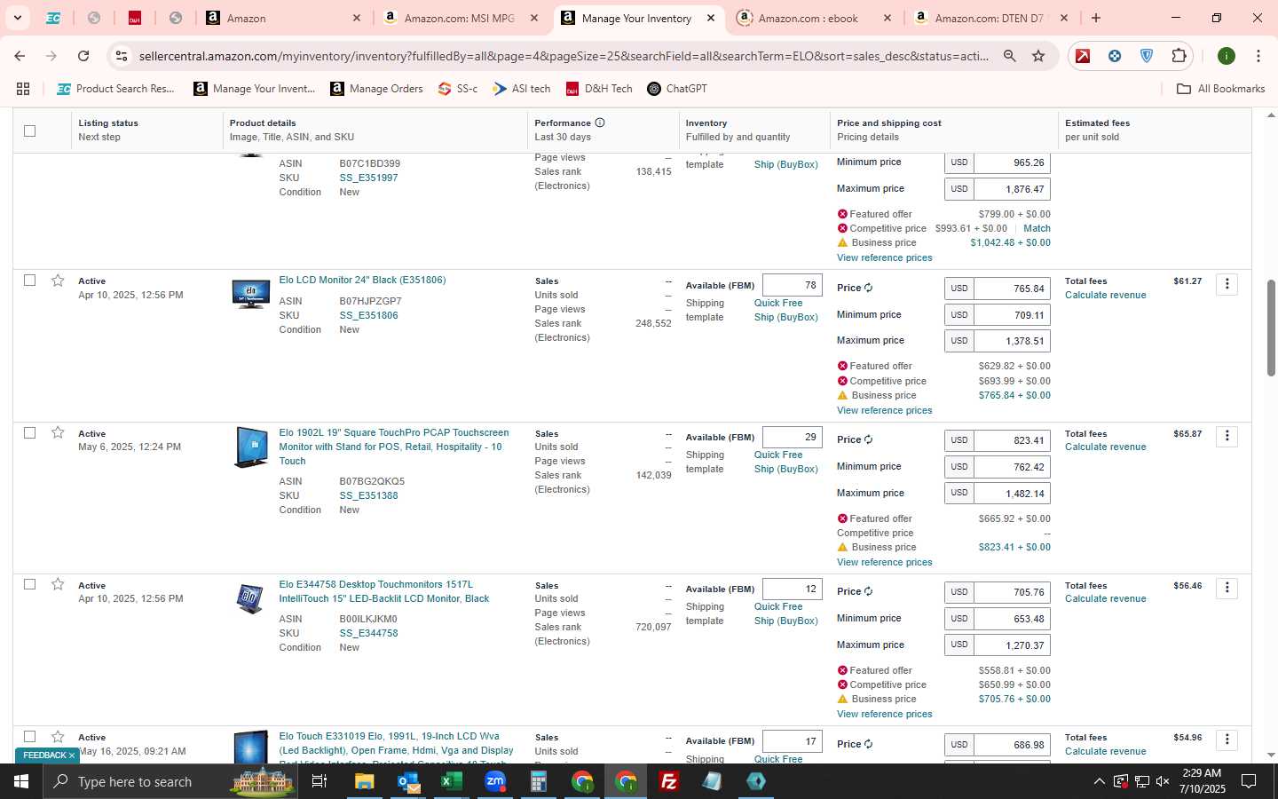Open the ChatGPT bookmark

pos(677,89)
